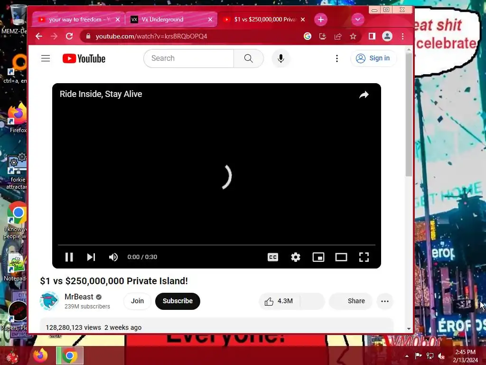Reload the YouTube page
486x365 pixels.
pyautogui.click(x=69, y=36)
